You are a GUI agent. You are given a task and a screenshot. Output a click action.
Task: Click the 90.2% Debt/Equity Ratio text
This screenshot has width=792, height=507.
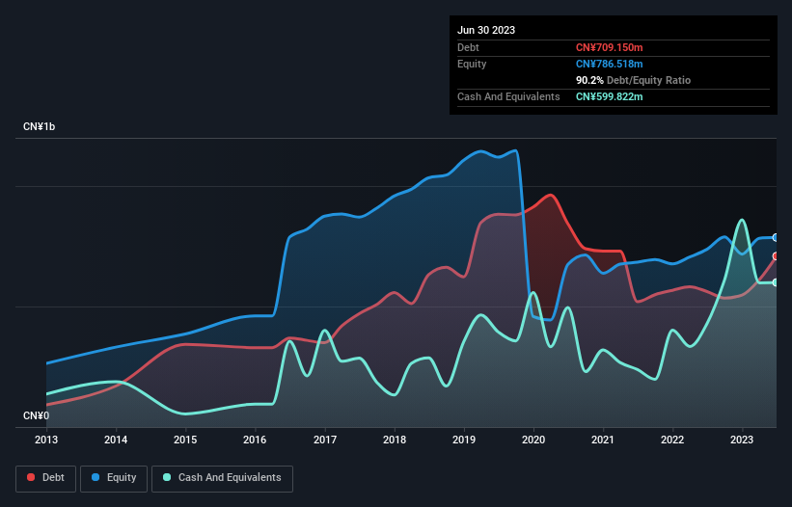(x=633, y=80)
